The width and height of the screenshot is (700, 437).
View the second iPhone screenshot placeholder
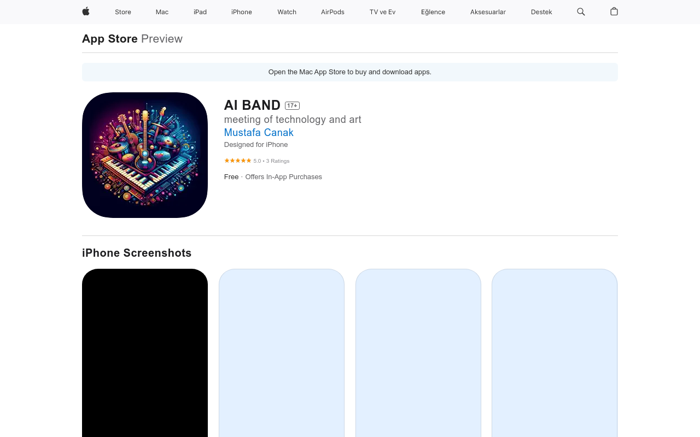point(282,353)
